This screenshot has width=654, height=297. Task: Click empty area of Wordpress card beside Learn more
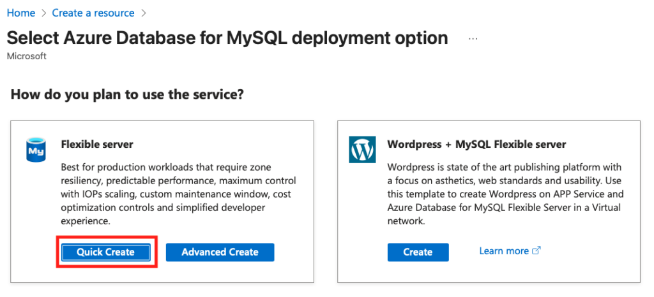tap(588, 252)
